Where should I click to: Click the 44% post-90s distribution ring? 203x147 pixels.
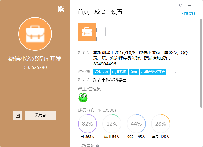(x=136, y=124)
